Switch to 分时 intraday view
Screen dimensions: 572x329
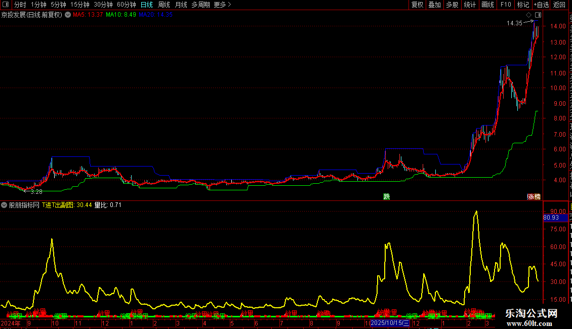[20, 5]
